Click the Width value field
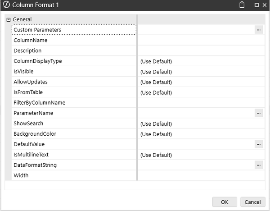This screenshot has width=270, height=211. [x=201, y=175]
